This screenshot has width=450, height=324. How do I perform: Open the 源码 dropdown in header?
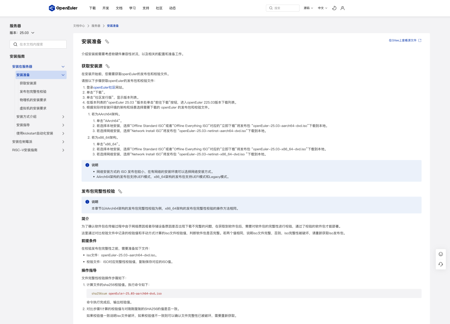pyautogui.click(x=308, y=8)
